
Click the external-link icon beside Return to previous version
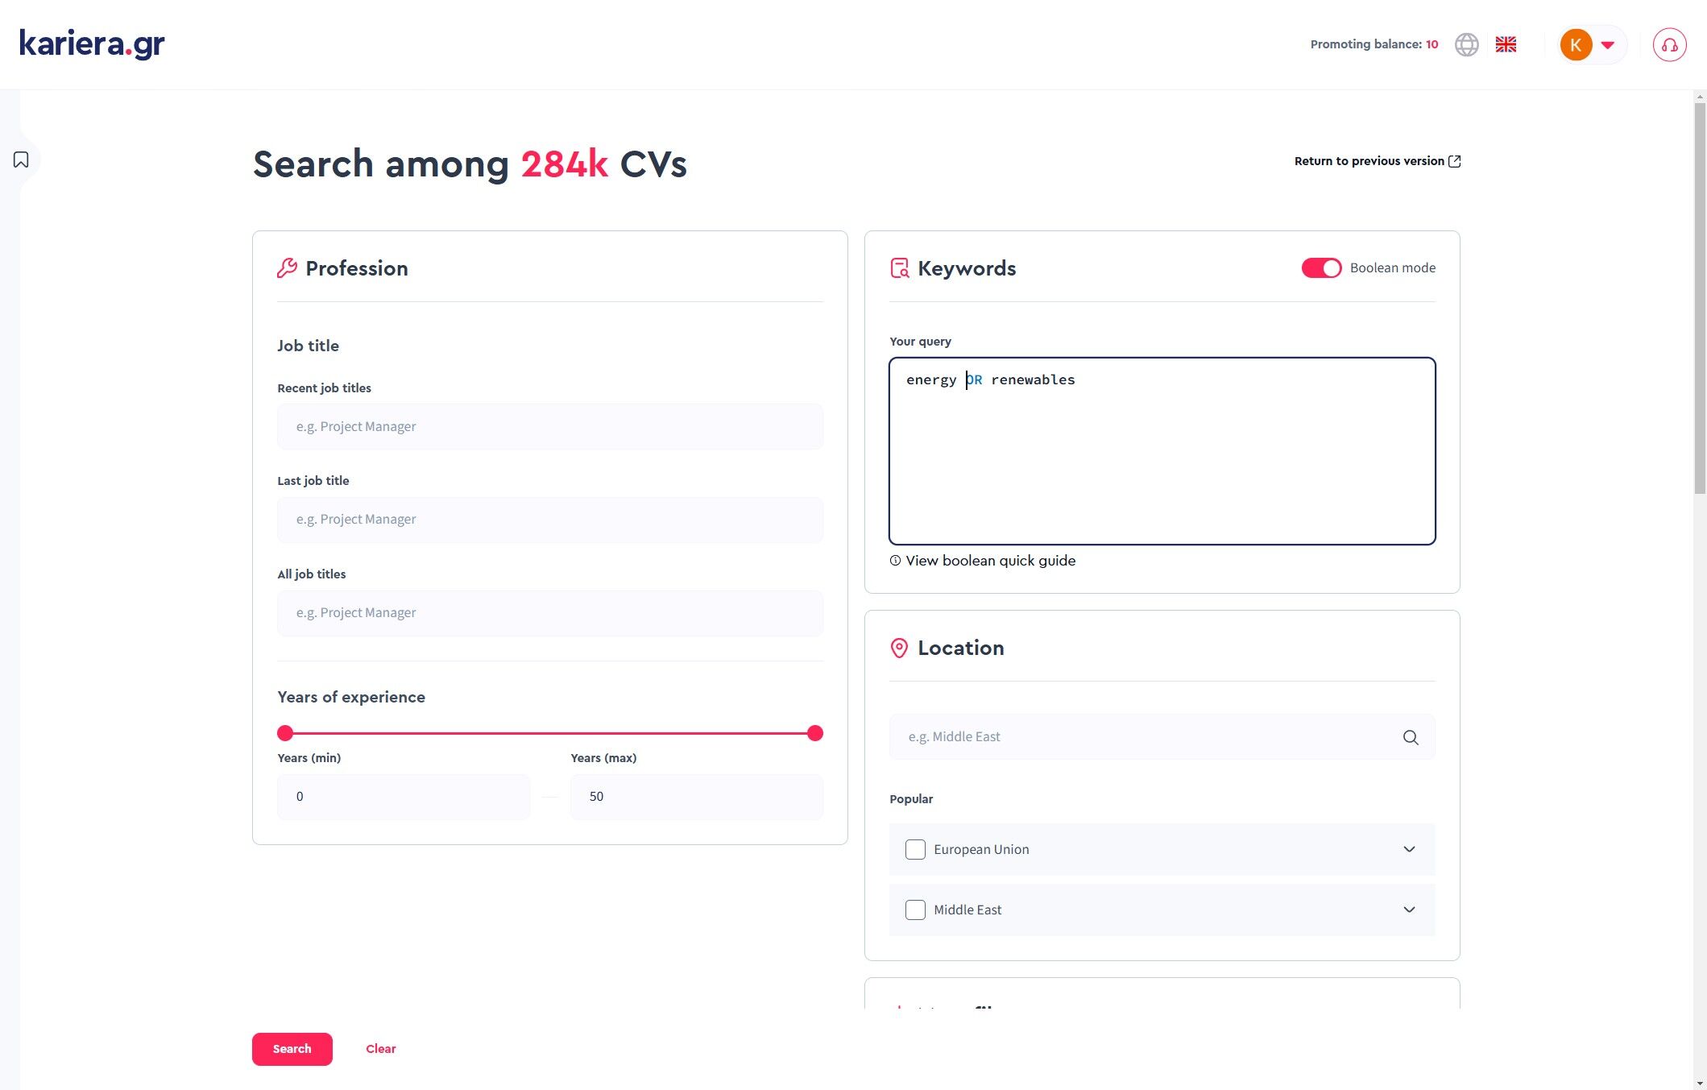[x=1454, y=161]
